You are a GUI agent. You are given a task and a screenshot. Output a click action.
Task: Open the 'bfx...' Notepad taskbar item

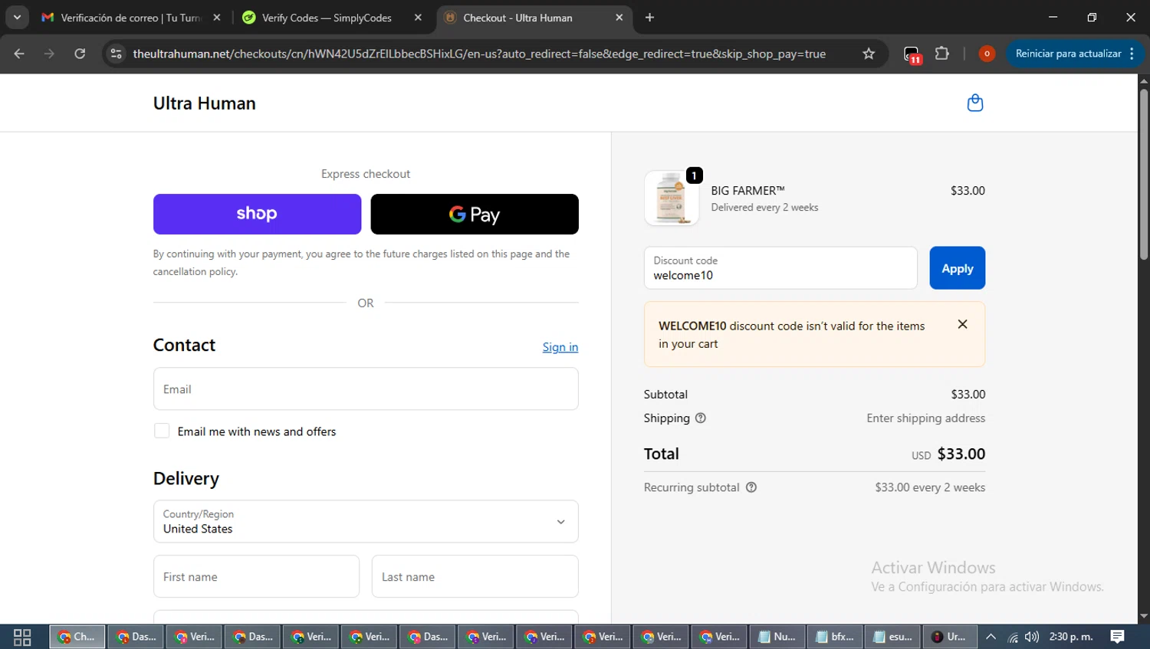834,637
